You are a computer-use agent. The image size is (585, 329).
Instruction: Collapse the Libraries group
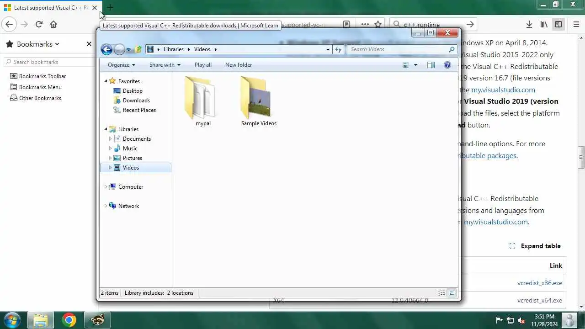point(106,129)
